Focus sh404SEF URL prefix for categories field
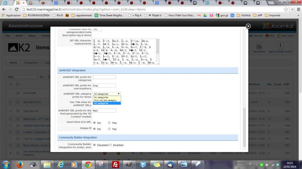This screenshot has width=302, height=169. pyautogui.click(x=105, y=77)
